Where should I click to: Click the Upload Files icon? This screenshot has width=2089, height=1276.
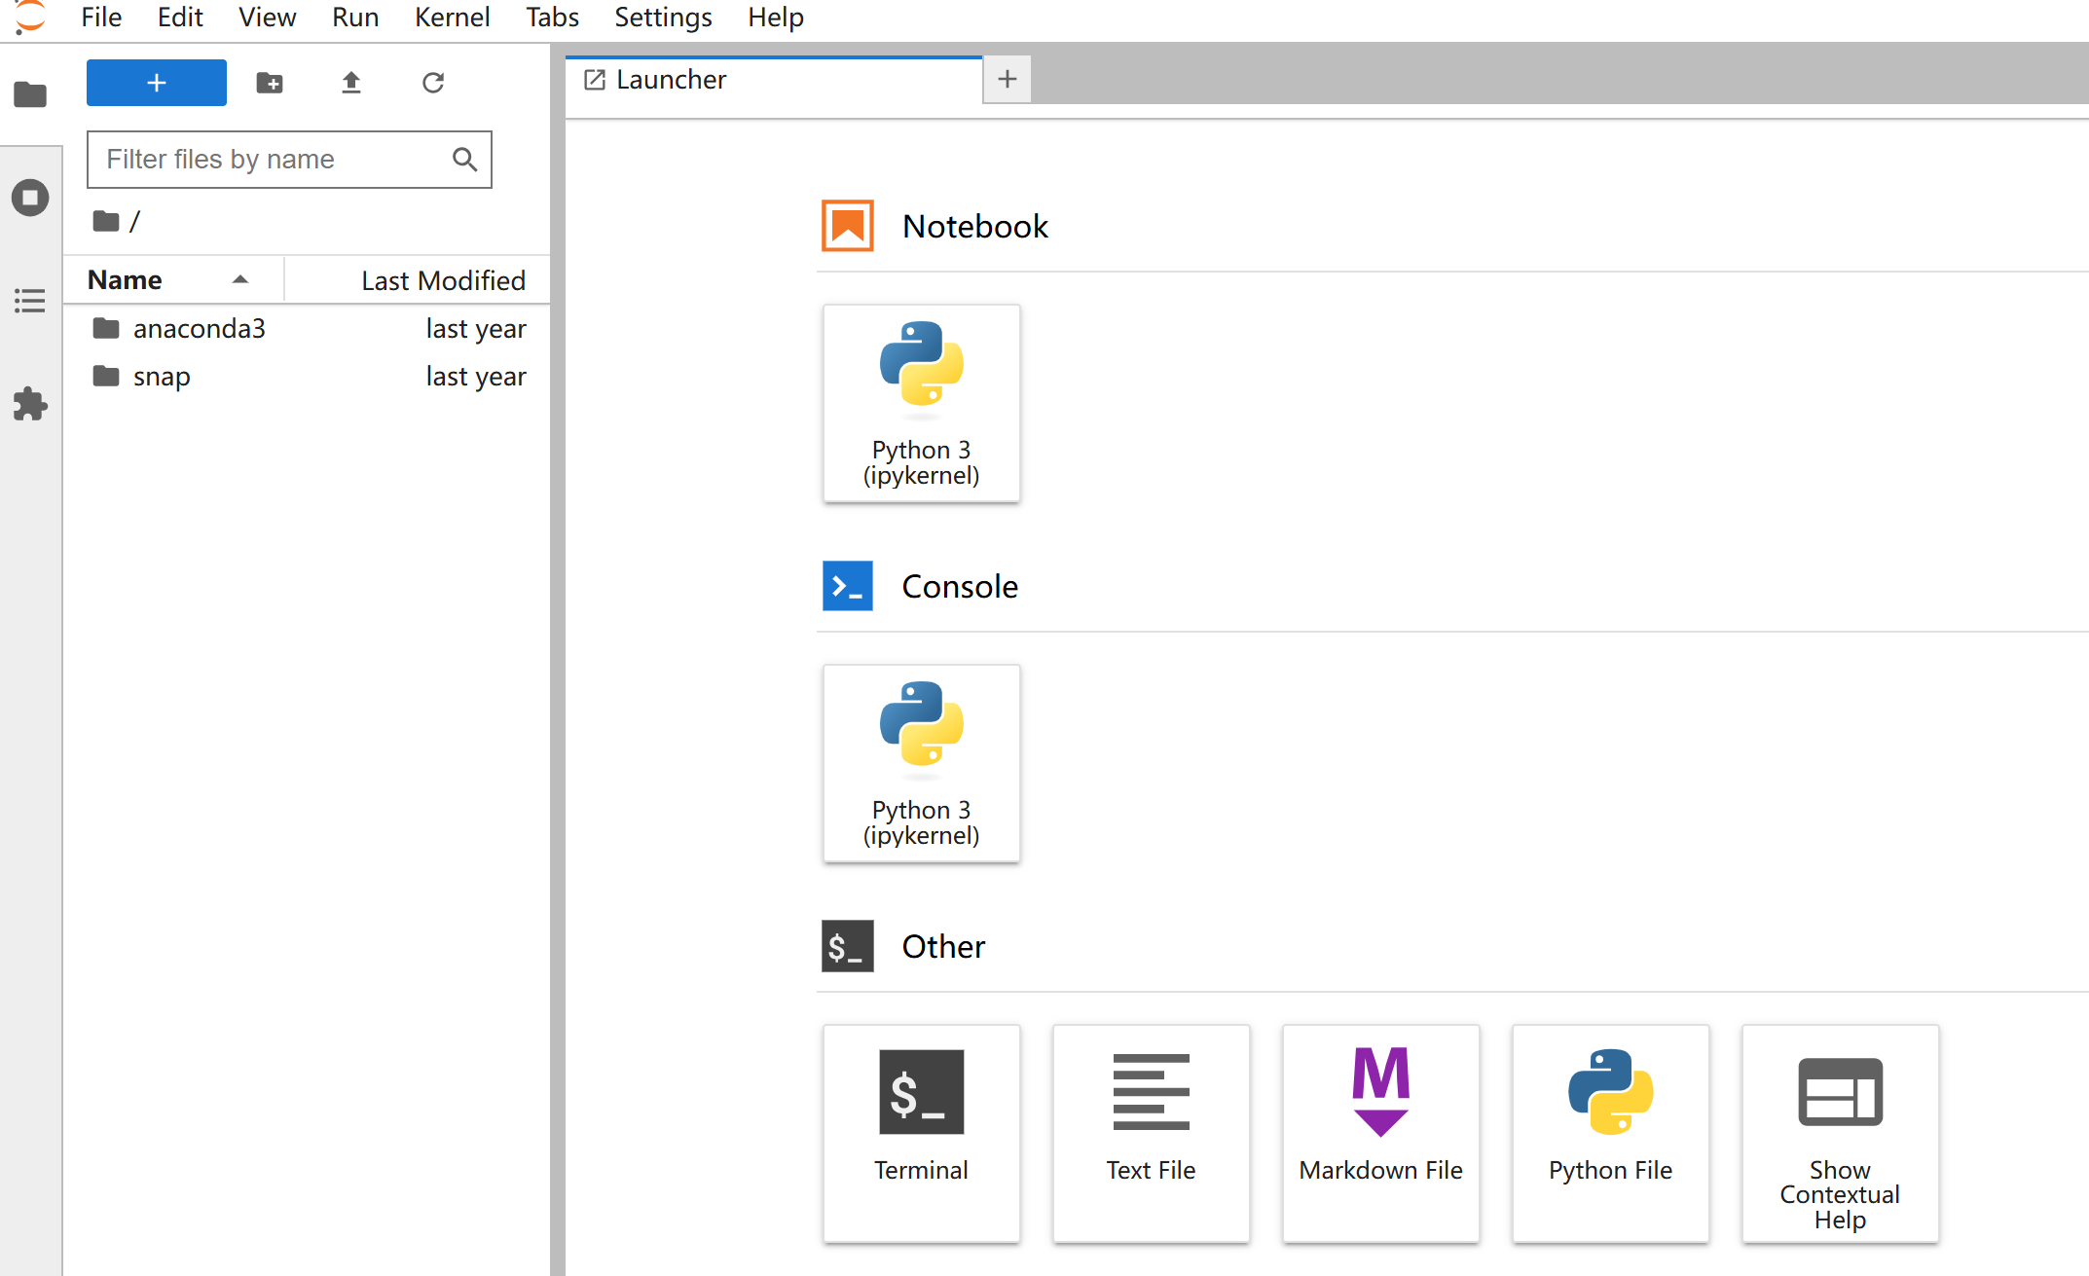click(351, 83)
